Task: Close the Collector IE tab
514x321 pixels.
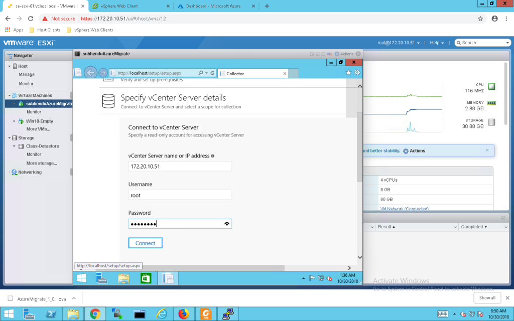Action: pos(285,74)
